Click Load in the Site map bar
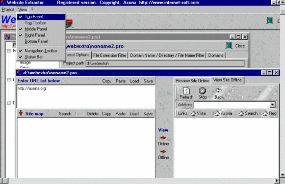This screenshot has height=184, width=285. pos(134,114)
